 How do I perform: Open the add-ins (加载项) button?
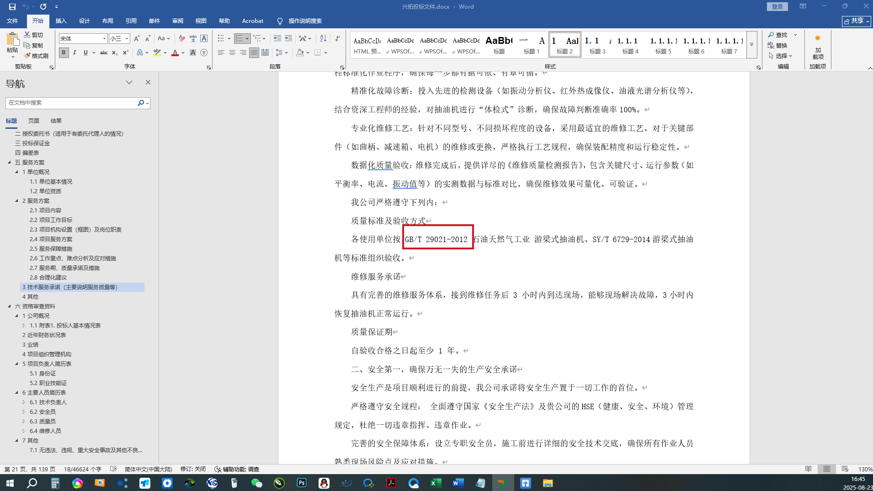click(x=818, y=47)
